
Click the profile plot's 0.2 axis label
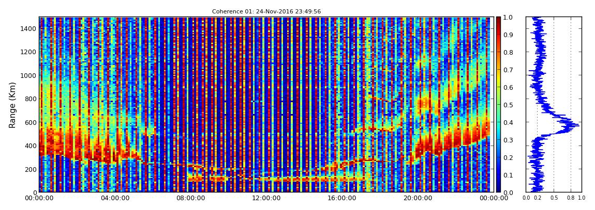pos(538,198)
